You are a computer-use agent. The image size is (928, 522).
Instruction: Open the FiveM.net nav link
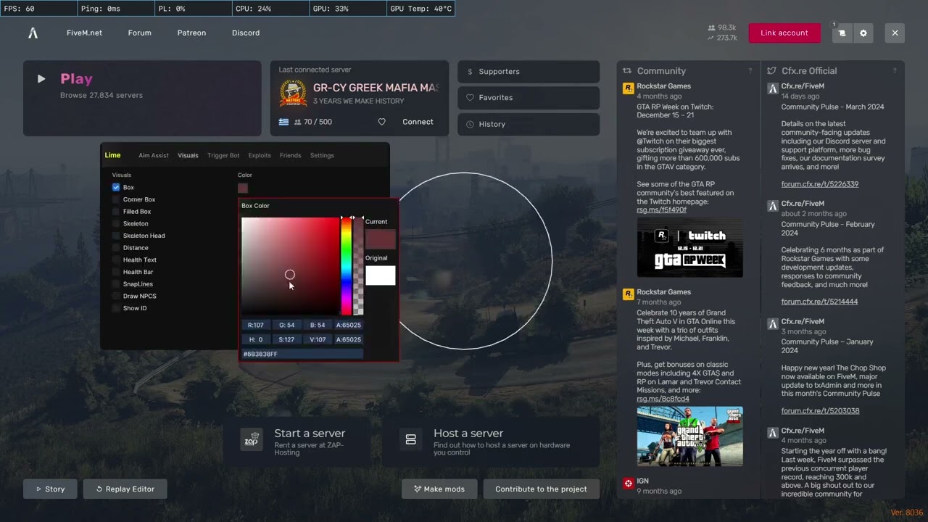tap(84, 33)
